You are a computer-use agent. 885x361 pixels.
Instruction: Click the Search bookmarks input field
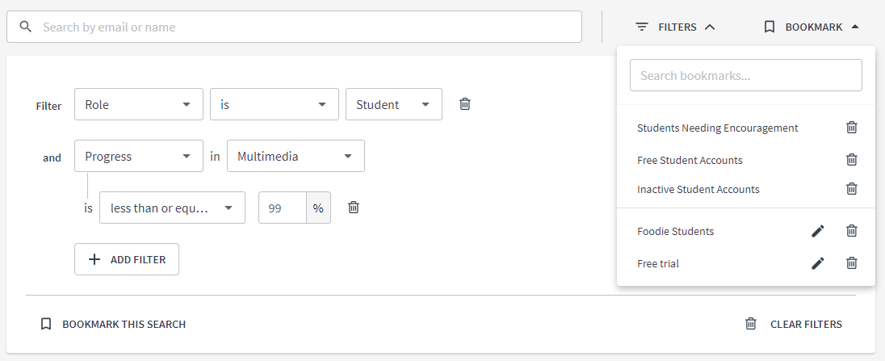(x=745, y=75)
